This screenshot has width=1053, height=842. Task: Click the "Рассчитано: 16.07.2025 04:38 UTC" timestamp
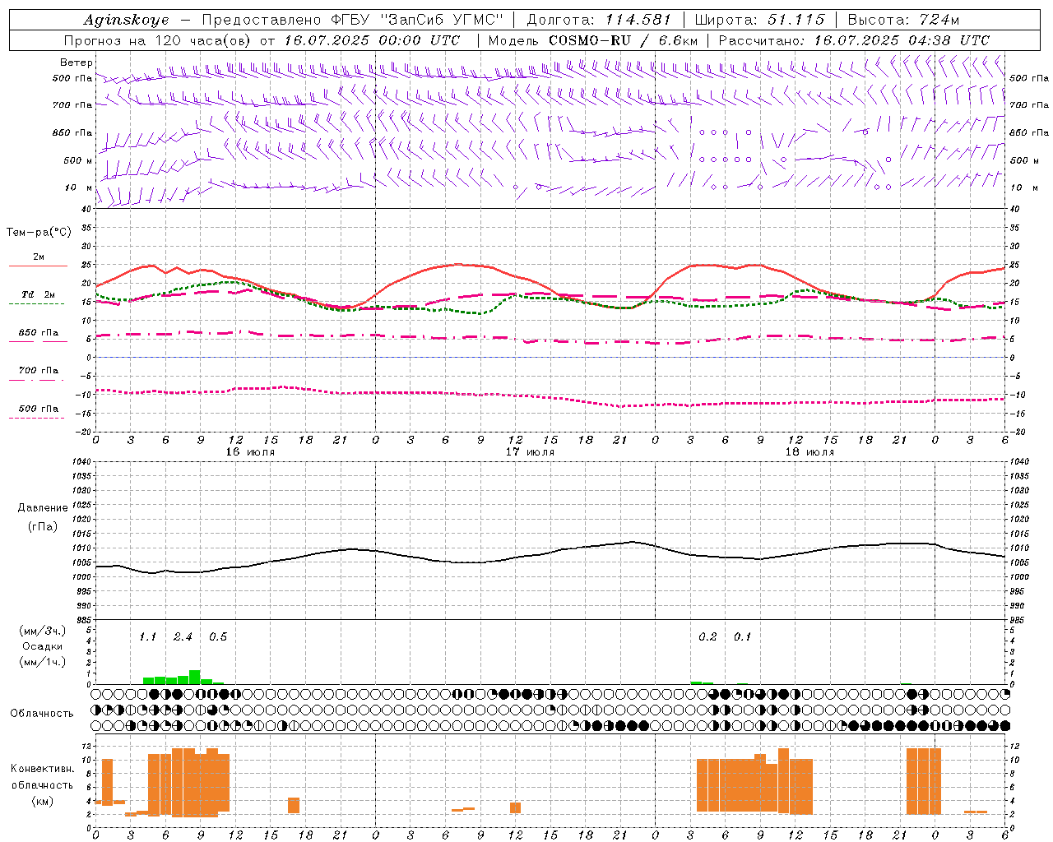point(854,40)
